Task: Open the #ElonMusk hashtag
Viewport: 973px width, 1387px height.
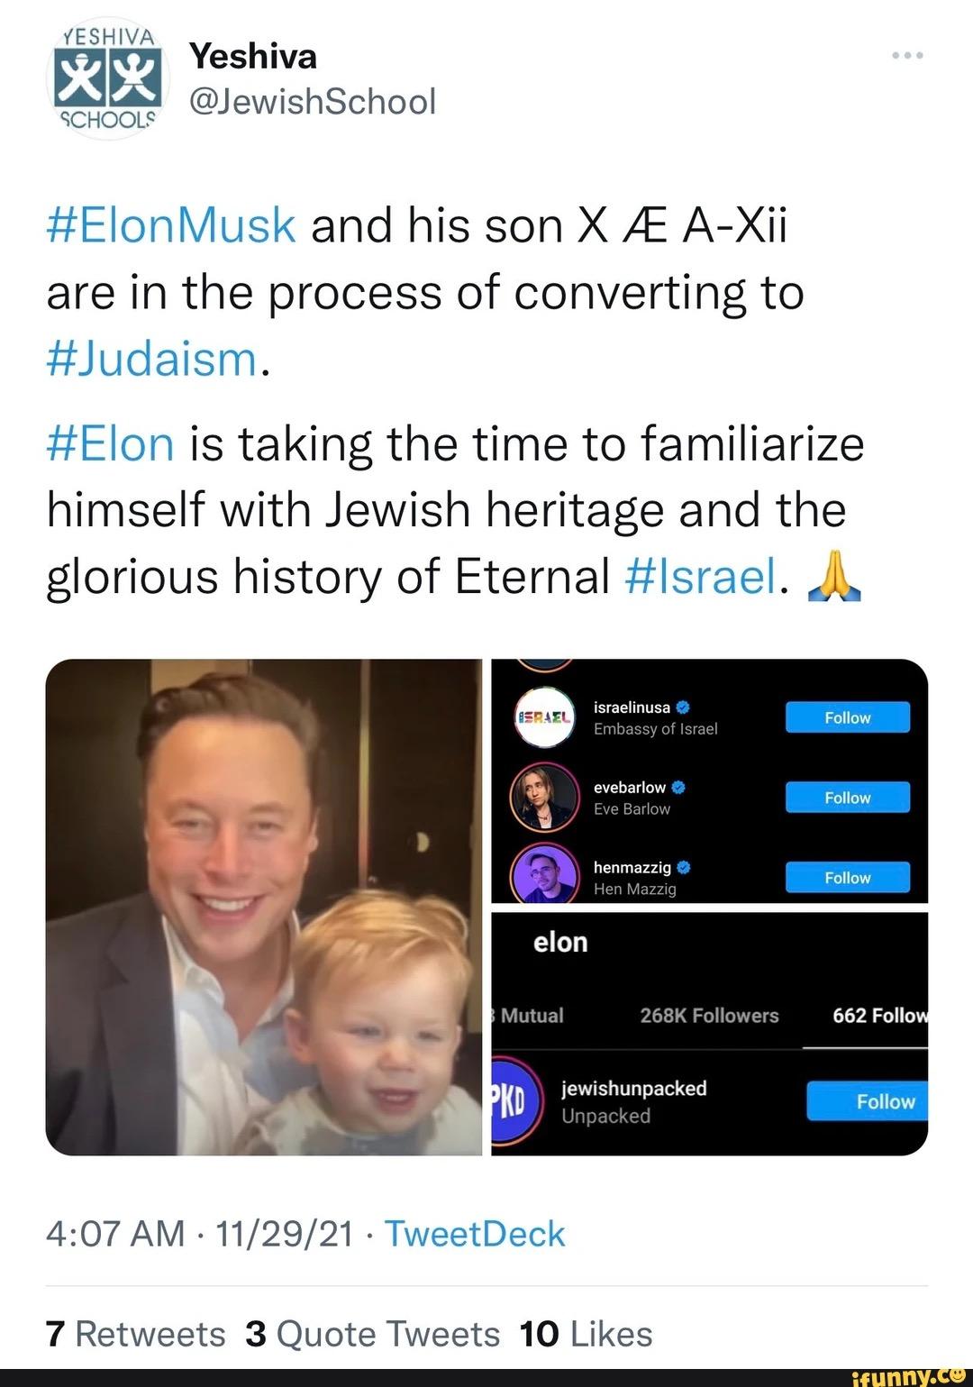Action: coord(171,225)
